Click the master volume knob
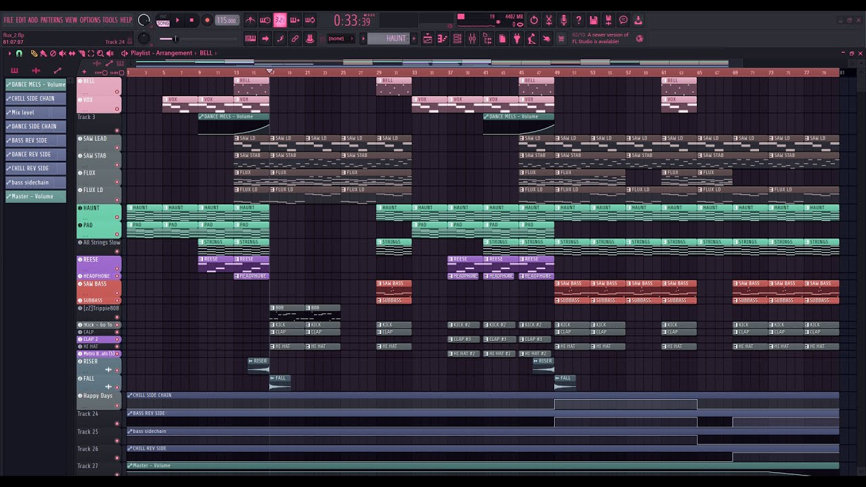The height and width of the screenshot is (487, 866). click(144, 20)
